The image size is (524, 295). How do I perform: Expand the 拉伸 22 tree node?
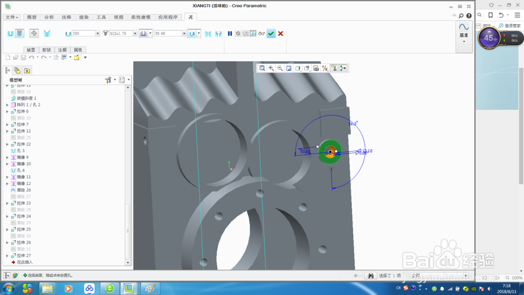coord(7,144)
